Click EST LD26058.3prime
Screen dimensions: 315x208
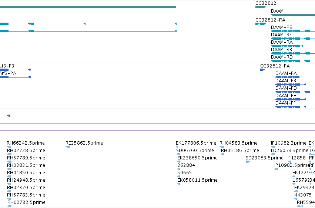[x=289, y=151]
